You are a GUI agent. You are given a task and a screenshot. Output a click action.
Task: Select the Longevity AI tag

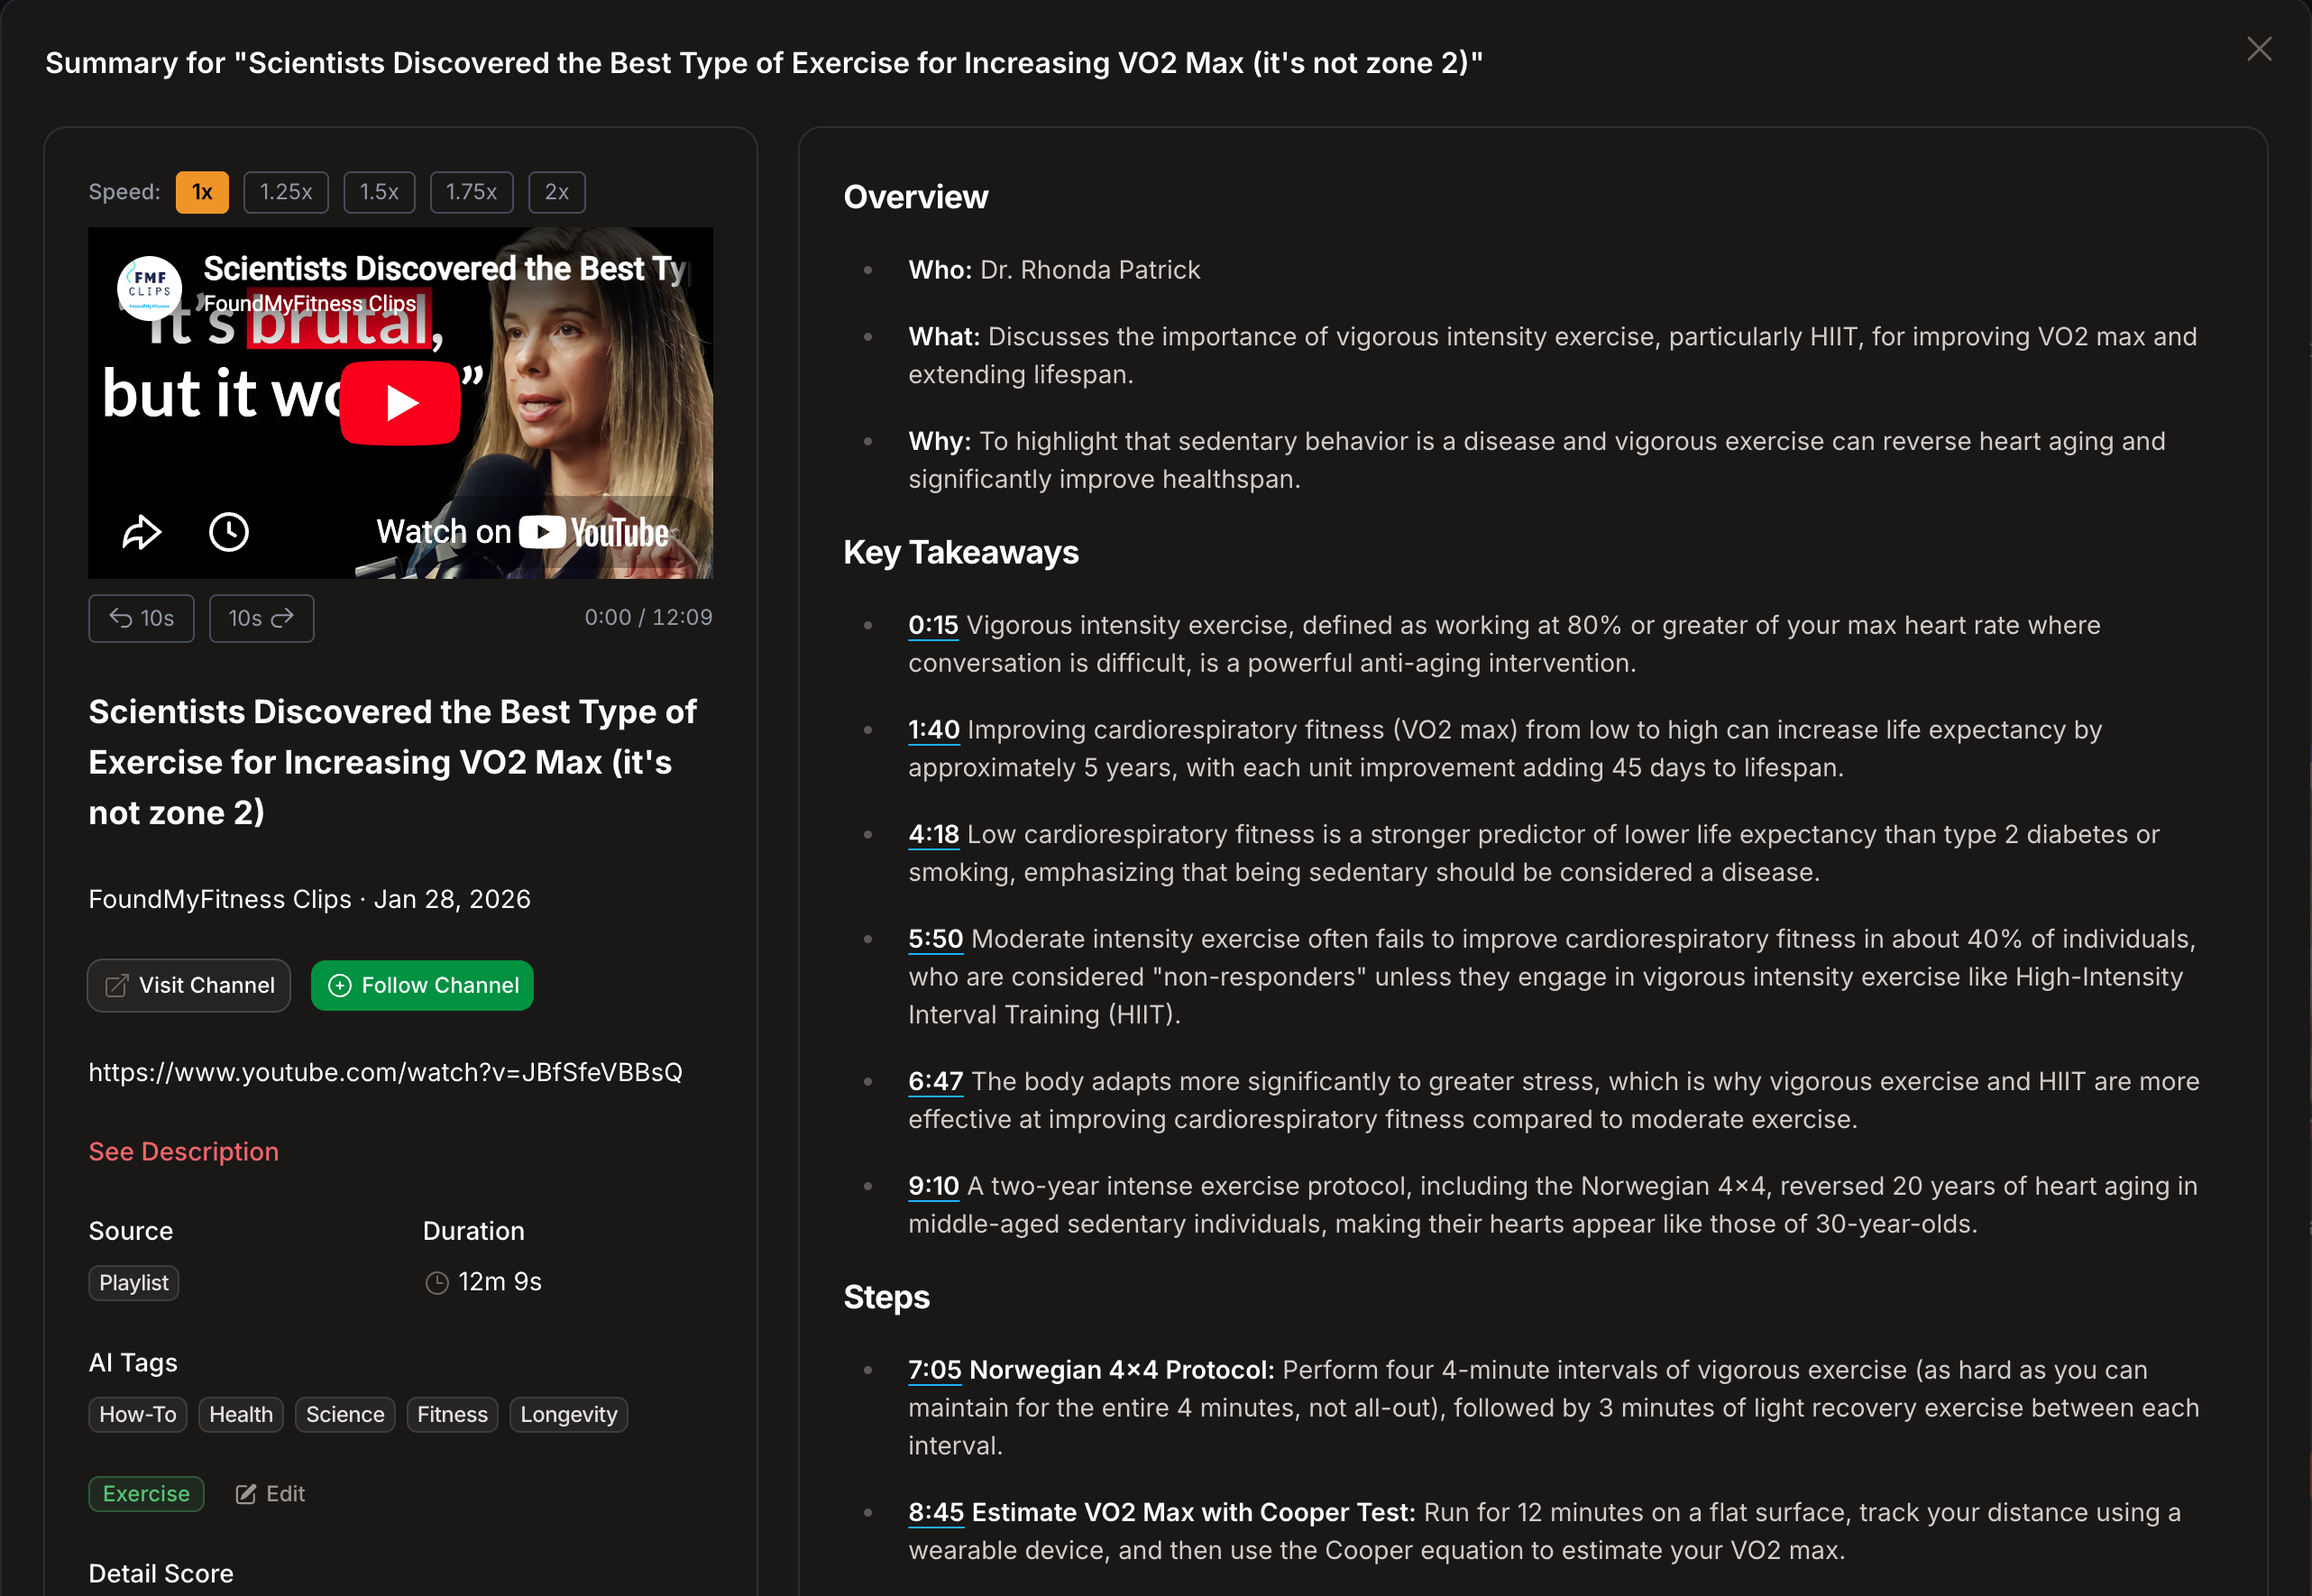569,1415
